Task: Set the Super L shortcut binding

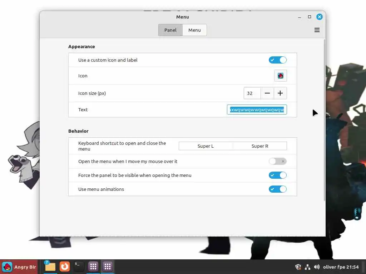Action: click(x=206, y=146)
